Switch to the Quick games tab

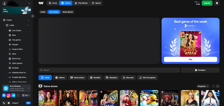(68, 12)
